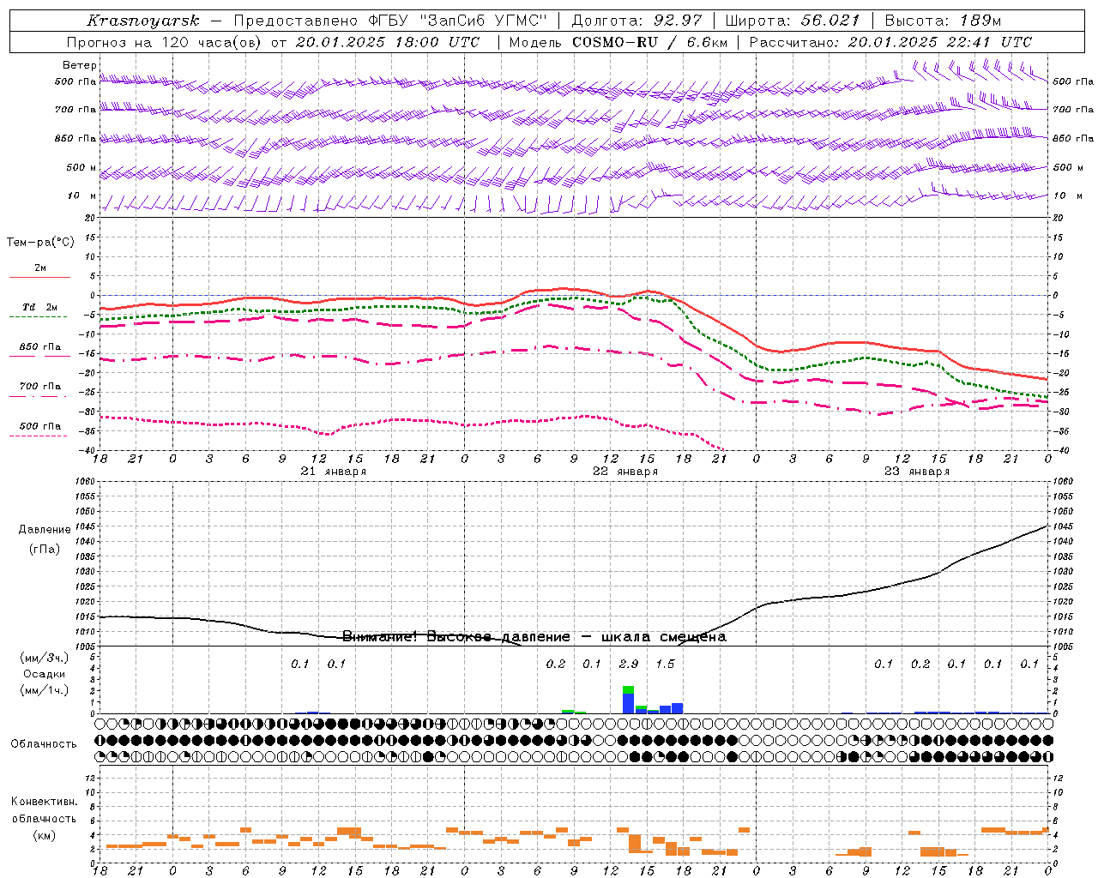
Task: Click the 23 января date label
Action: [x=917, y=472]
